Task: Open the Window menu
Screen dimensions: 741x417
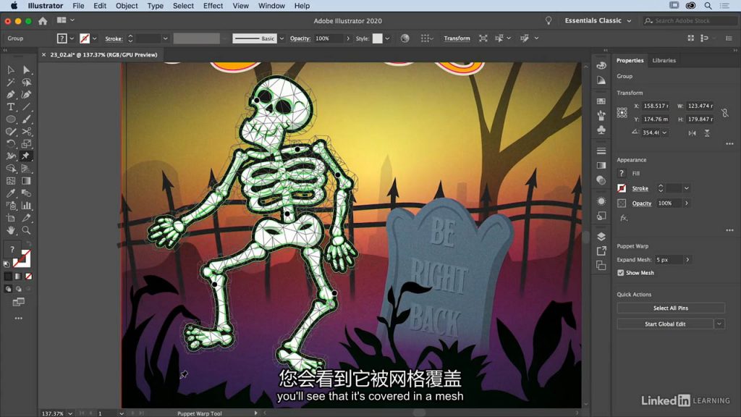Action: tap(271, 6)
